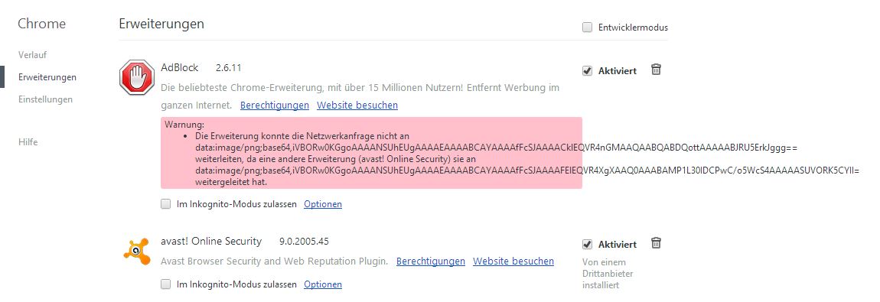Uncheck Aktiviert for AdBlock
This screenshot has width=880, height=302.
click(x=587, y=71)
